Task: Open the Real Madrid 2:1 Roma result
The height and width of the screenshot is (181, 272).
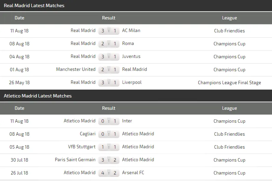Action: (109, 44)
